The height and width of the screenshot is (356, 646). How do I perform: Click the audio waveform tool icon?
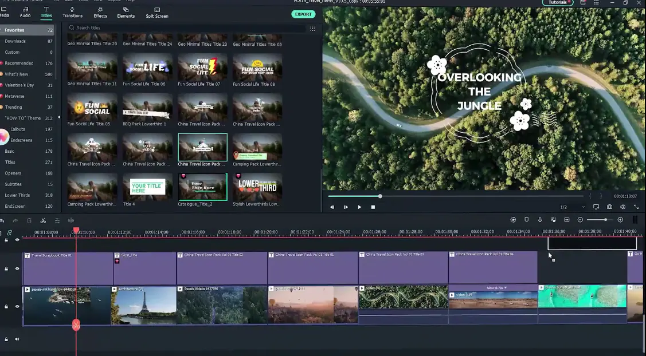(71, 220)
